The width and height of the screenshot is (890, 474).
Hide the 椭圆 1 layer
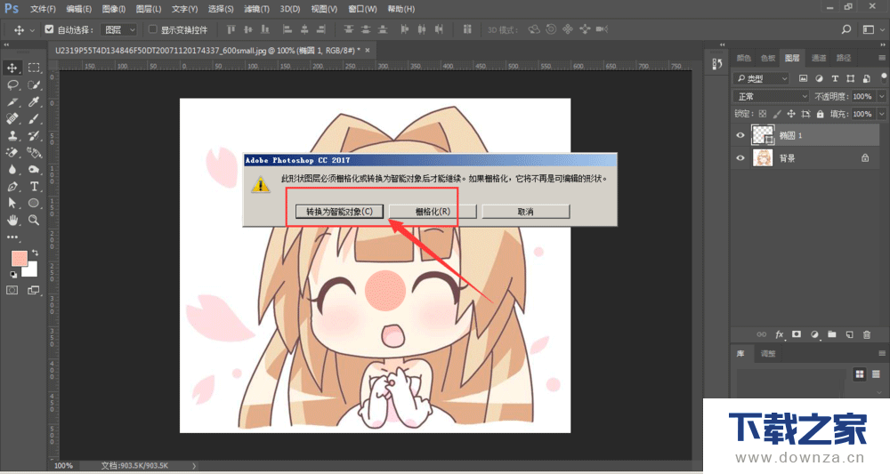[x=740, y=135]
